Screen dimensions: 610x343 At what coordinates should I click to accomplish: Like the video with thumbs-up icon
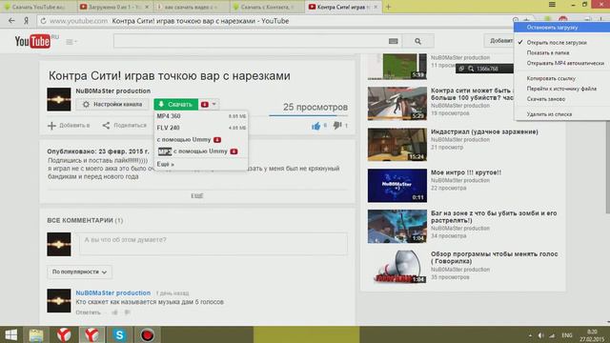[x=315, y=126]
